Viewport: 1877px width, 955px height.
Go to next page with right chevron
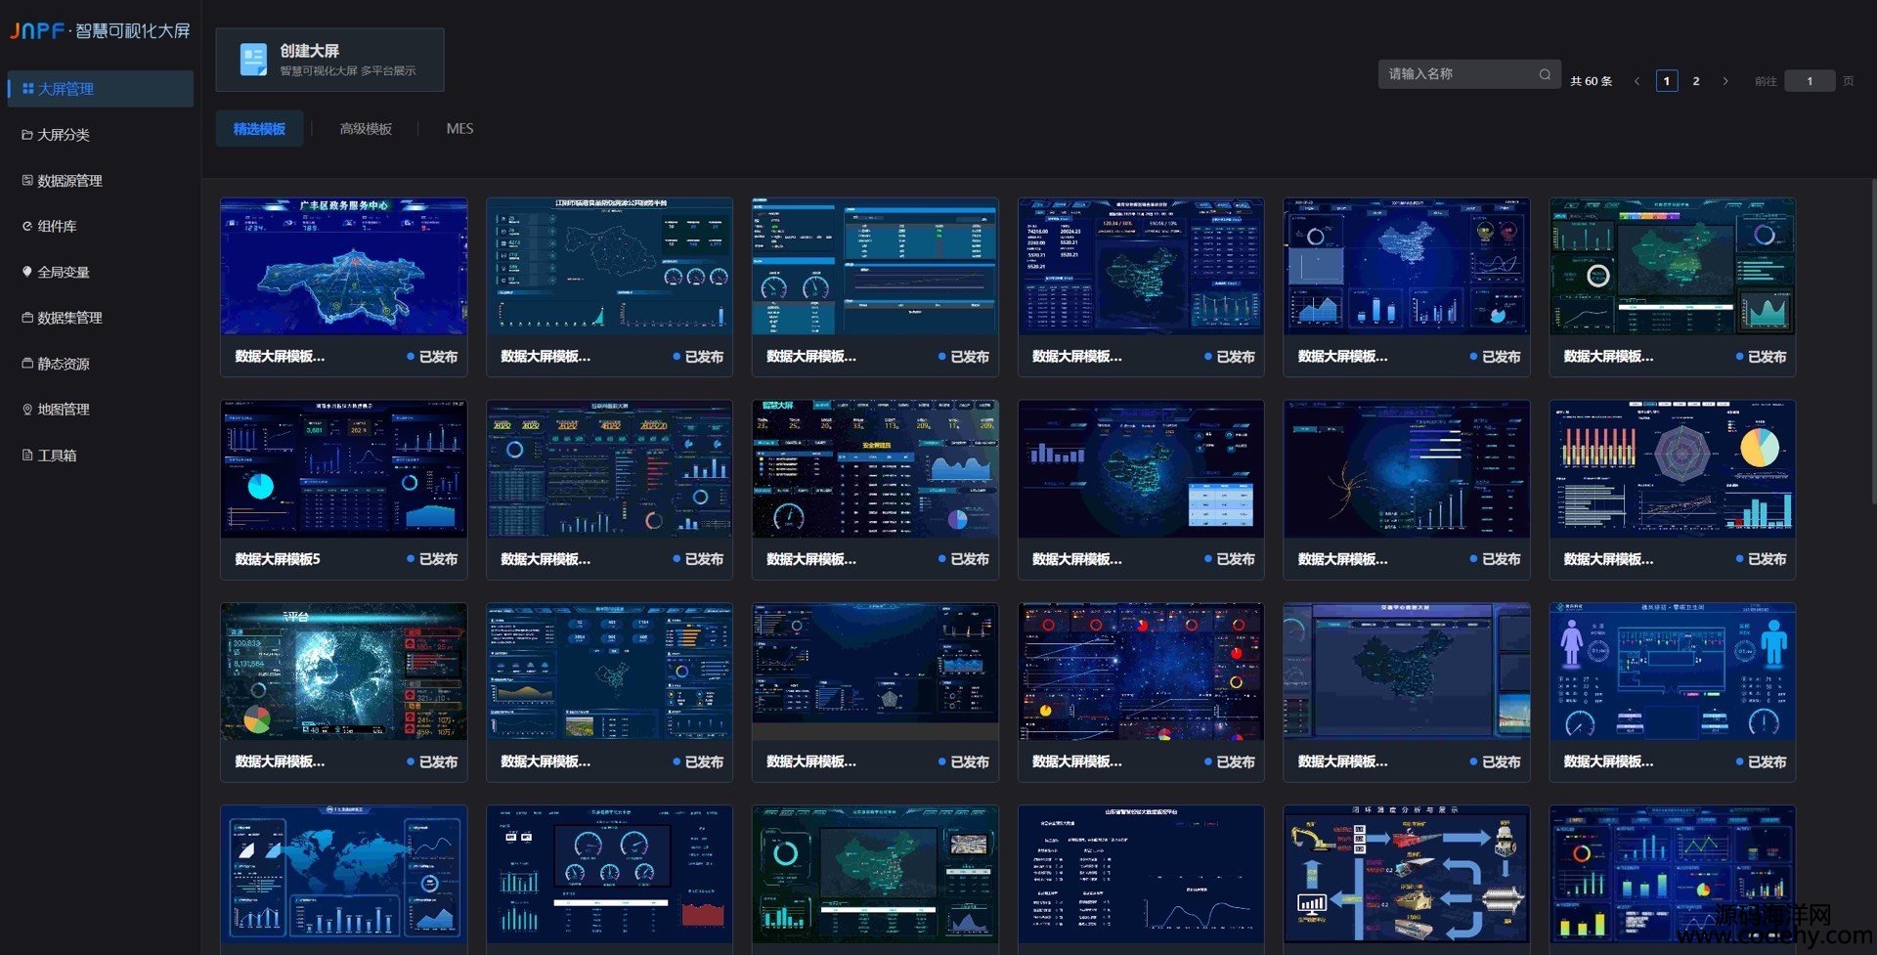point(1725,81)
